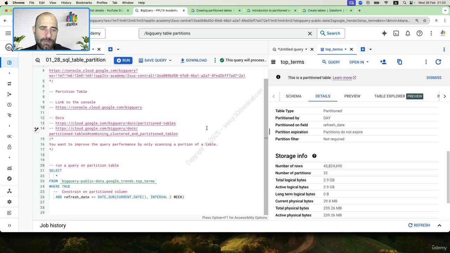The height and width of the screenshot is (253, 450).
Task: Open Data transfers sidebar icon
Action: [9, 84]
